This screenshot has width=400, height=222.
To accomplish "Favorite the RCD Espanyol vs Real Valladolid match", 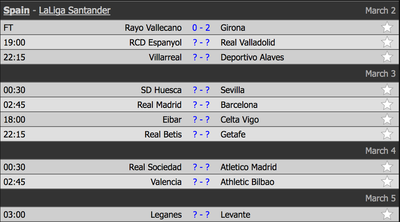I will pyautogui.click(x=387, y=42).
